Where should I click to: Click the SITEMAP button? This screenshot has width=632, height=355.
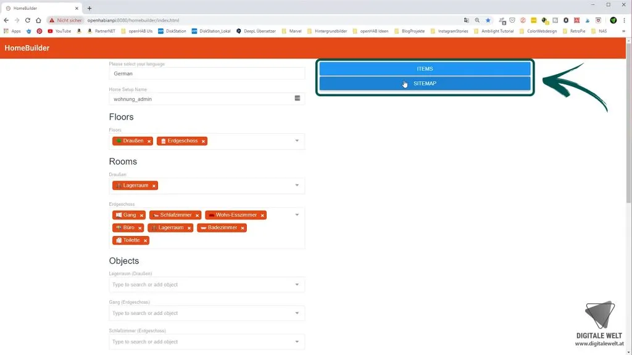[x=425, y=83]
